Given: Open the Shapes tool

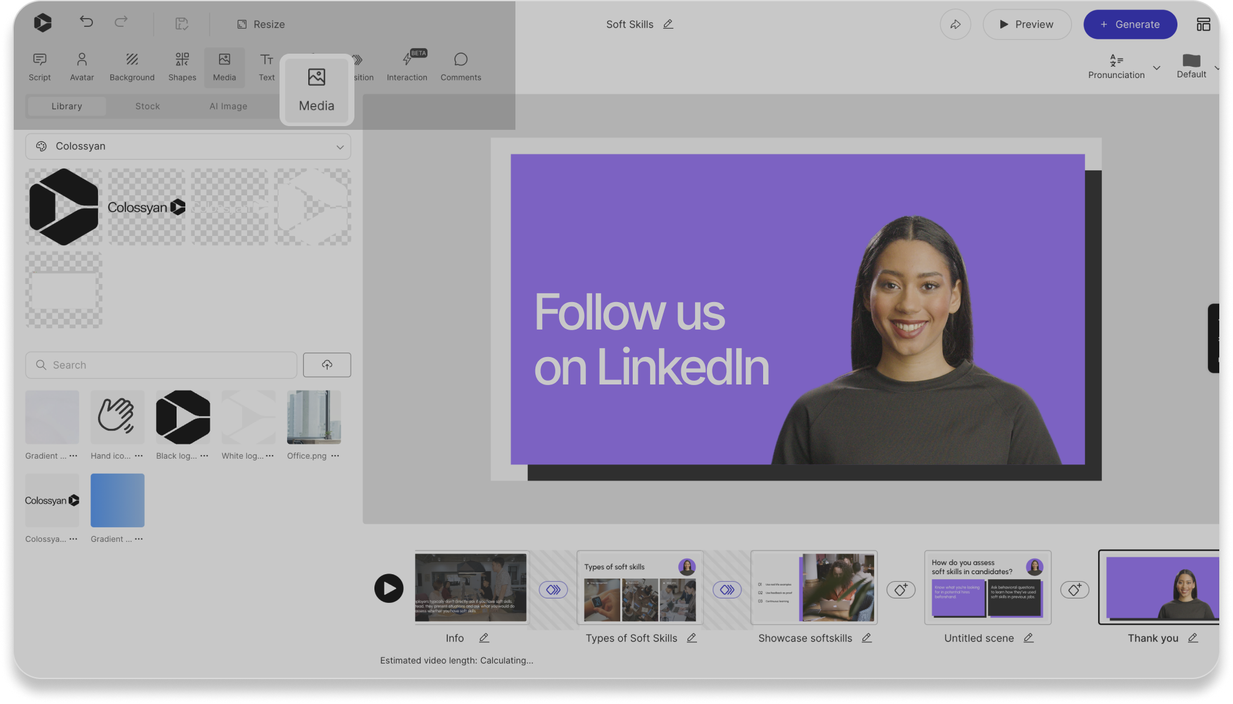Looking at the screenshot, I should pos(182,67).
